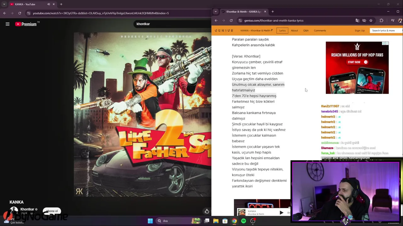Switch to Chrome from the taskbar
This screenshot has height=226, width=403.
tap(234, 221)
